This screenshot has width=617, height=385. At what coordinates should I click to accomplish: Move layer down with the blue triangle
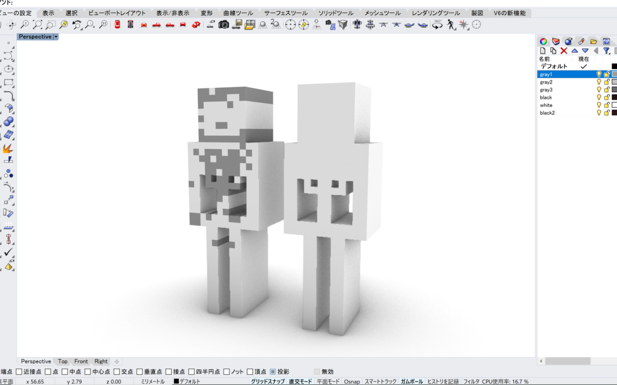click(585, 51)
